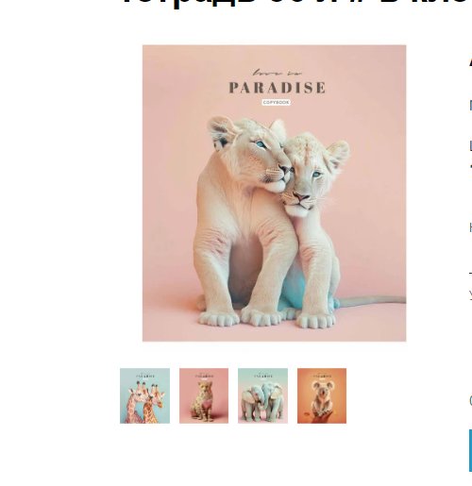Click the handwritten script line above PARADISE
Viewport: 472px width, 486px height.
coord(278,73)
